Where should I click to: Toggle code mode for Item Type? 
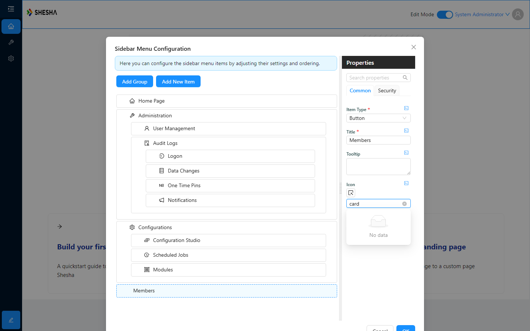click(406, 108)
